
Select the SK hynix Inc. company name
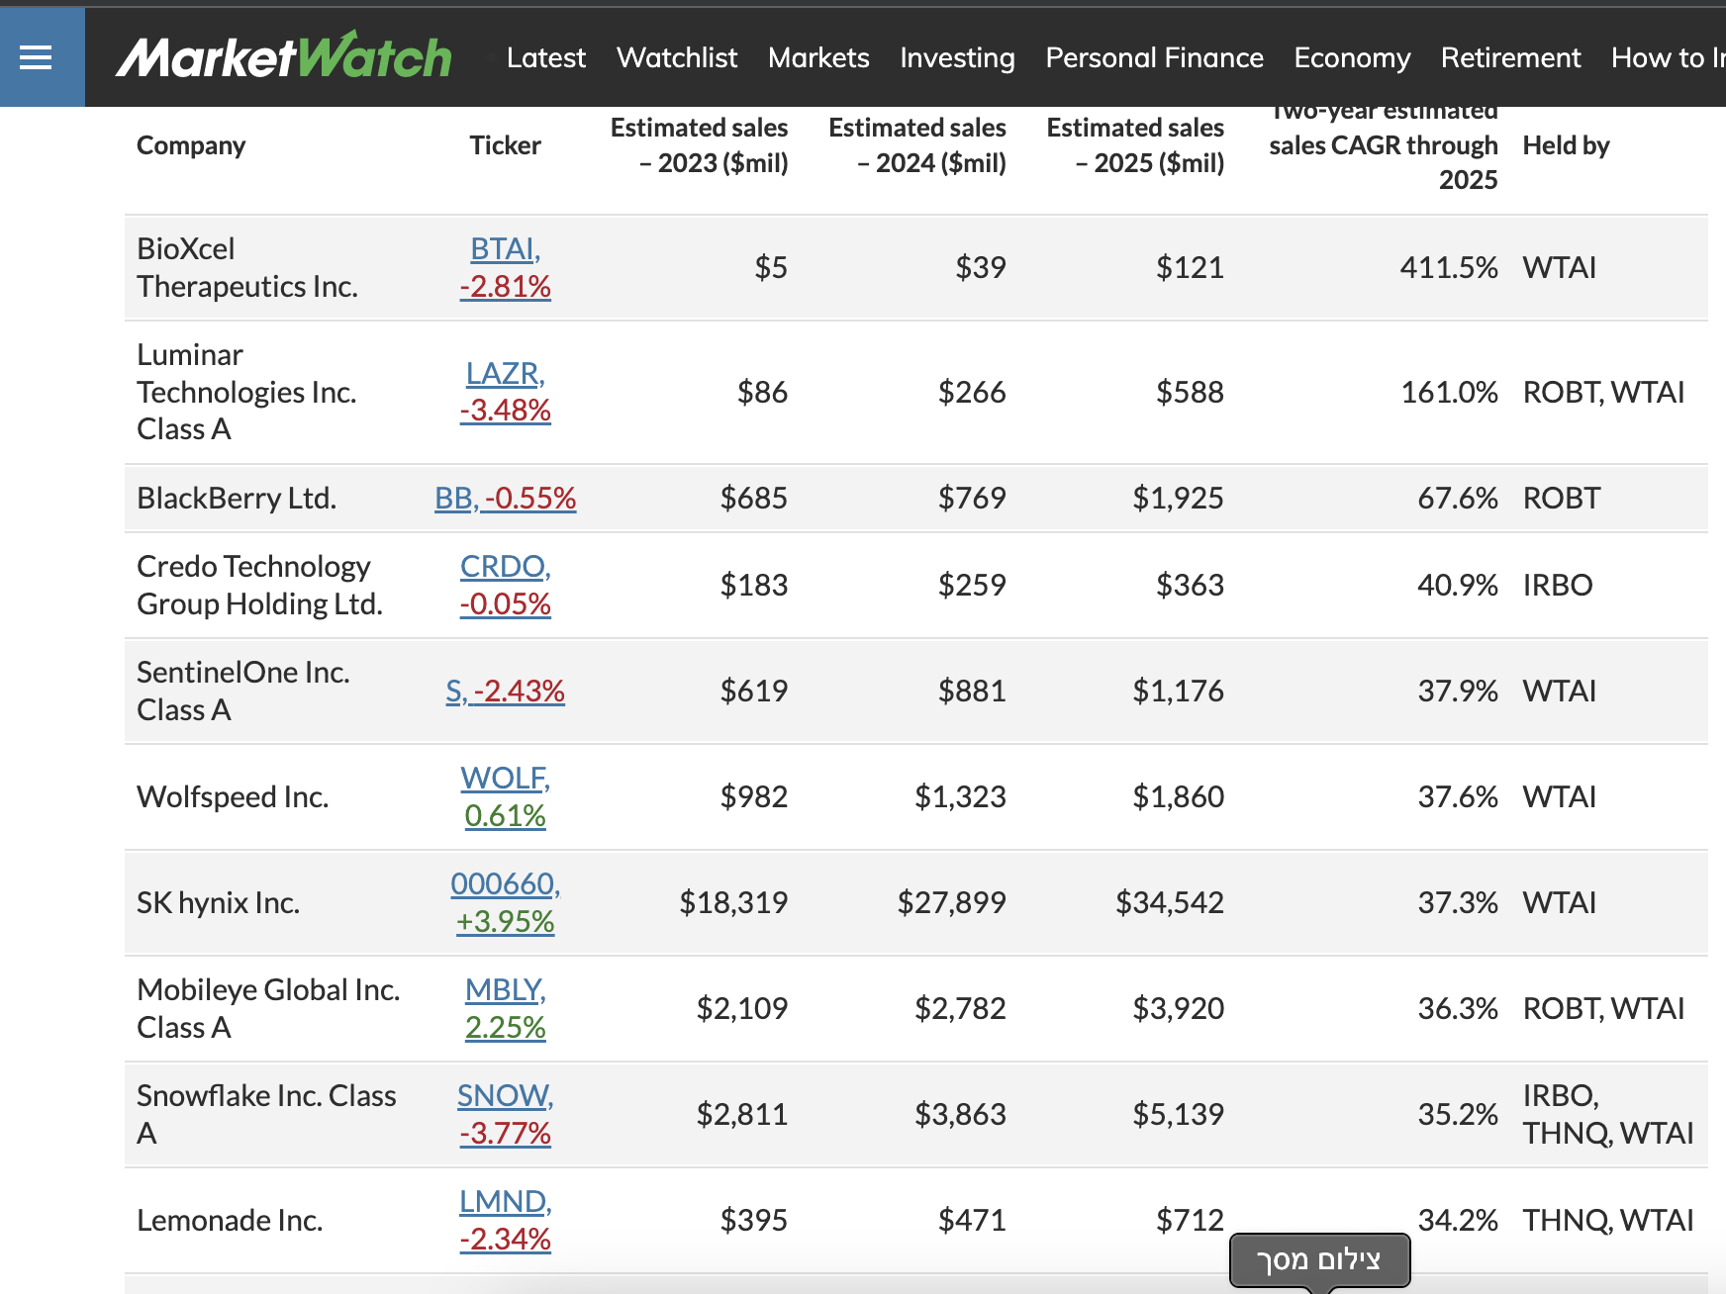point(218,902)
